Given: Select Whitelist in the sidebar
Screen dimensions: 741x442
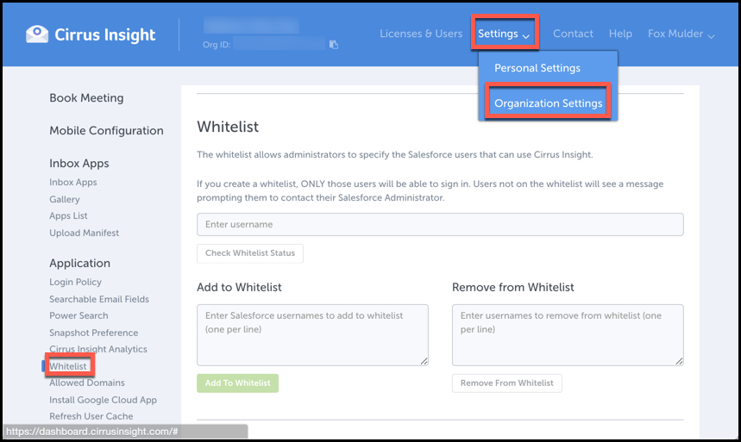Looking at the screenshot, I should pyautogui.click(x=68, y=366).
